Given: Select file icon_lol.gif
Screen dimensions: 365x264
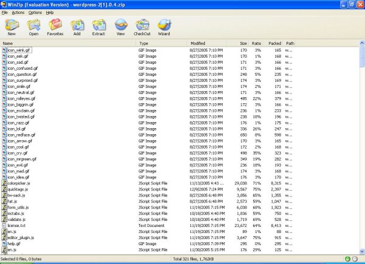Looking at the screenshot, I should (16, 129).
